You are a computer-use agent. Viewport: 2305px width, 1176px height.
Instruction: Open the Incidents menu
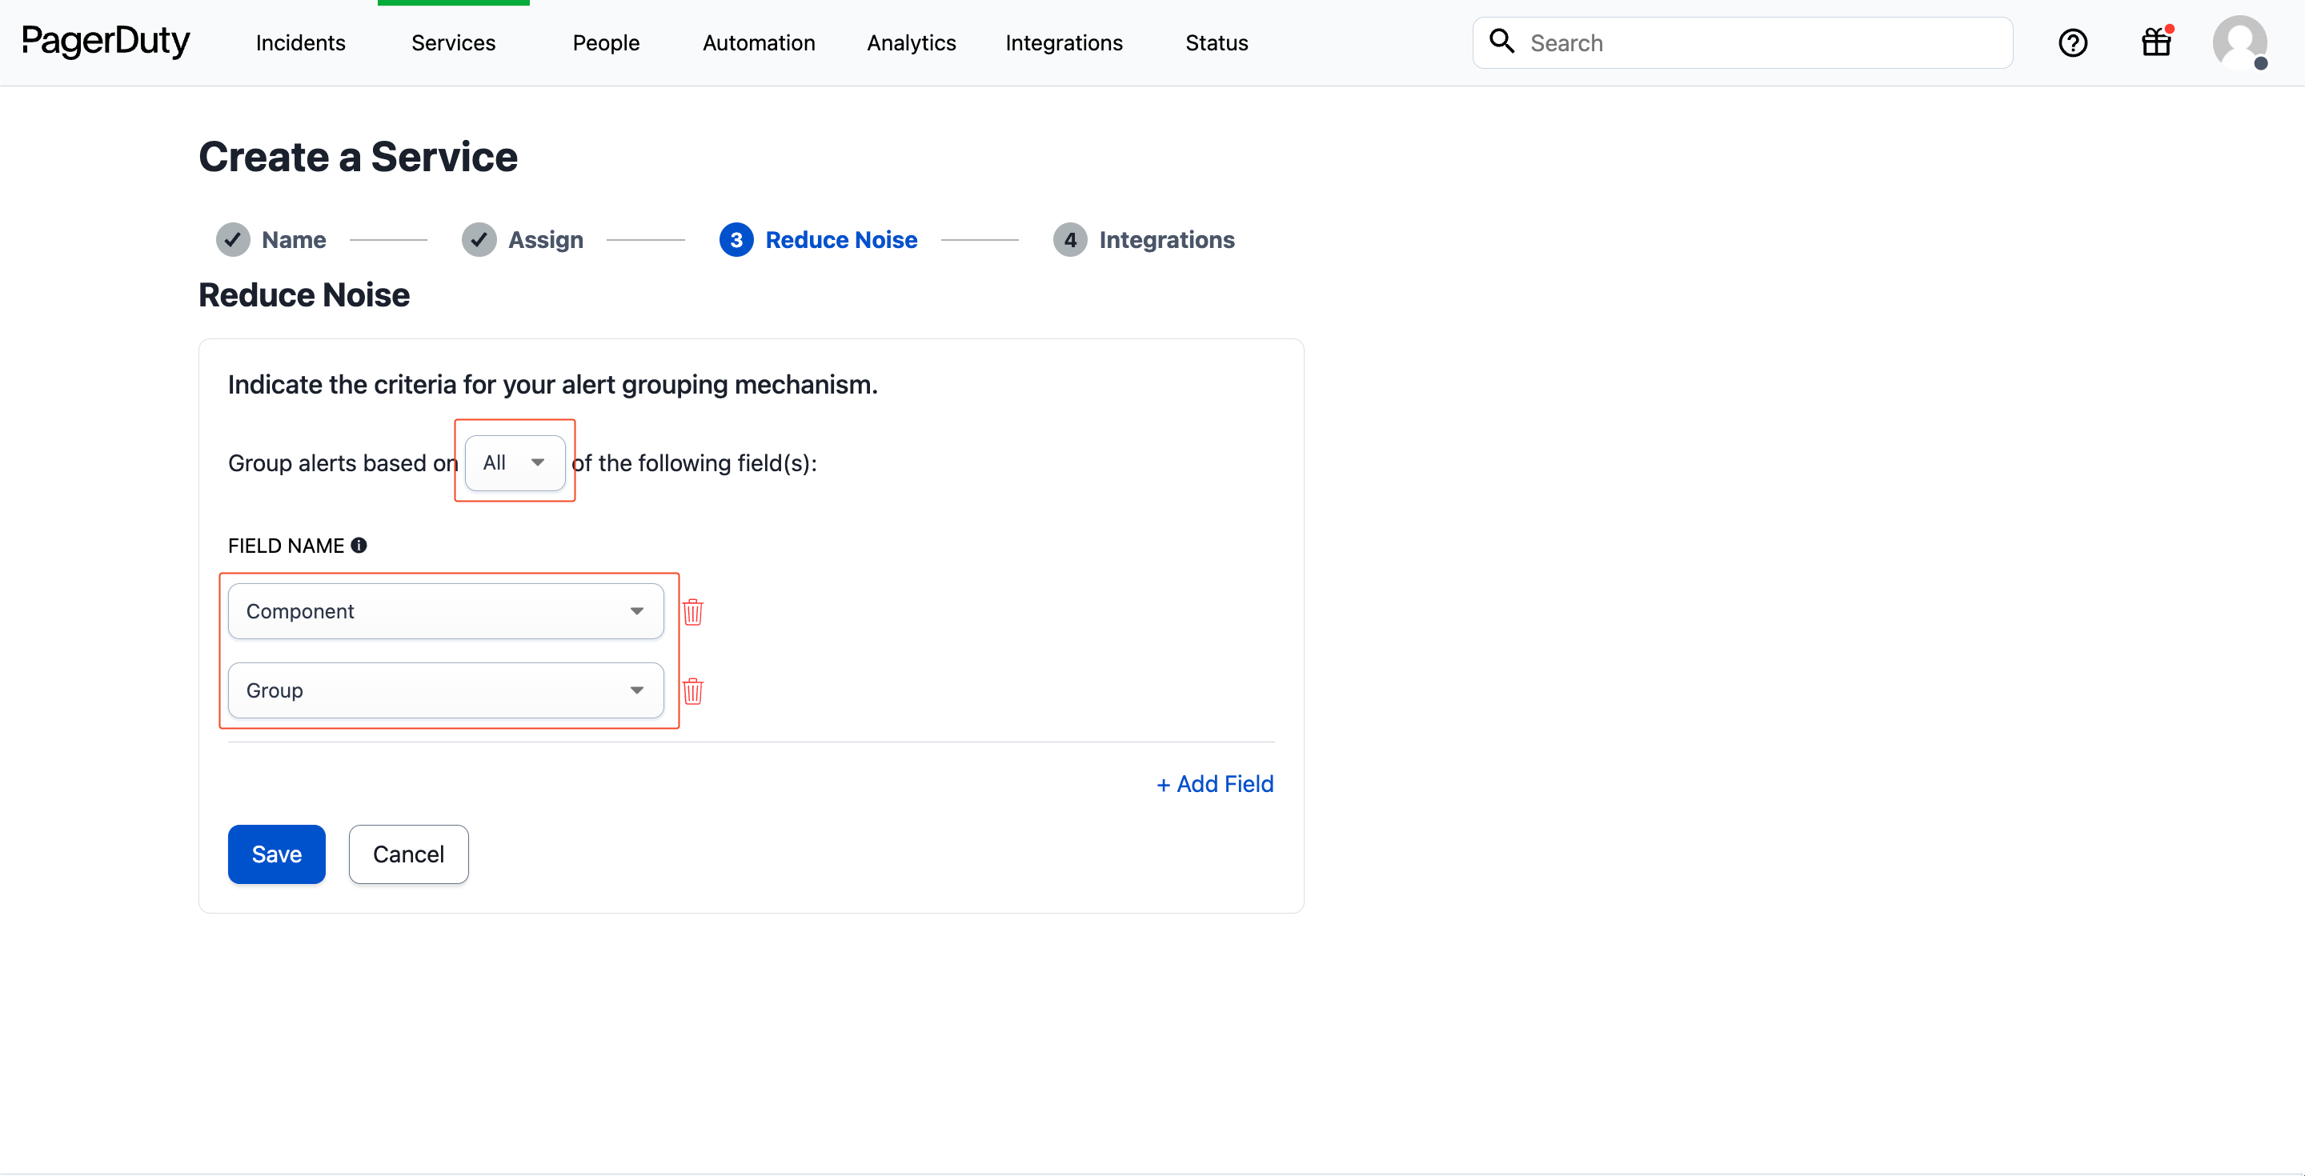coord(301,43)
